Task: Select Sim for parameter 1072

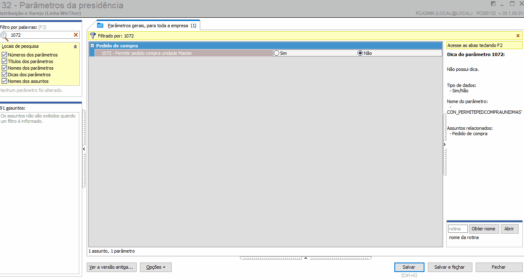Action: (x=277, y=53)
